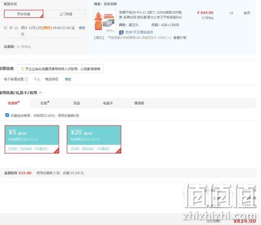
Task: Click the info icon beside 电子普通发票
Action: tap(26, 79)
